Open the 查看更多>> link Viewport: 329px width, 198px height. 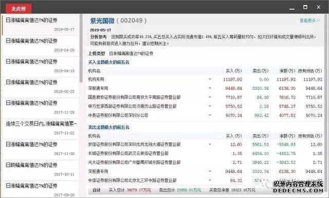click(x=309, y=21)
